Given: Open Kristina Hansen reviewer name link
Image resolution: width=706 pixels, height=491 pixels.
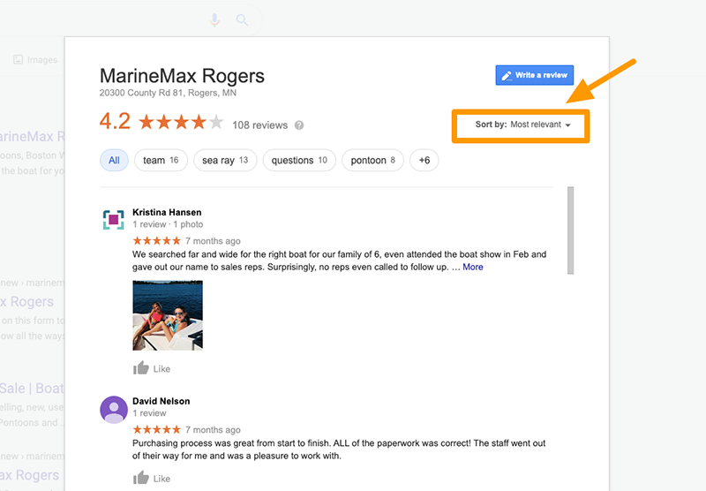Looking at the screenshot, I should point(167,212).
